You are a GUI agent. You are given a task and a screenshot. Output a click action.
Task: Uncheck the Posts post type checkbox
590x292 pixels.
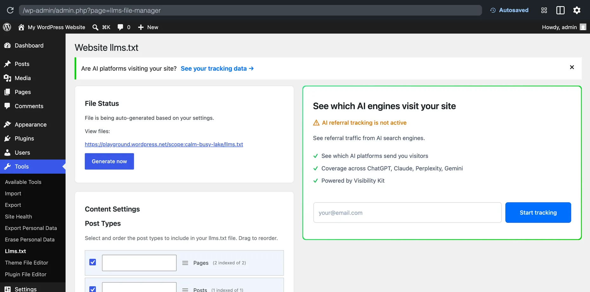(x=93, y=289)
